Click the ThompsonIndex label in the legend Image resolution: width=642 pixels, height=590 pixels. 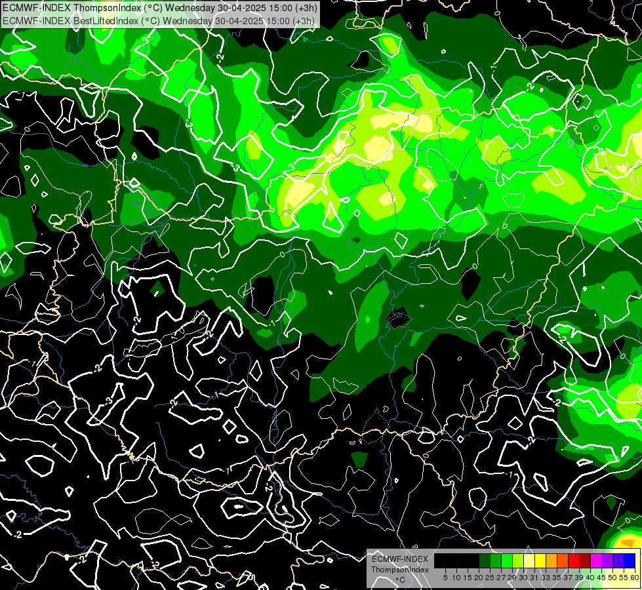coord(400,570)
